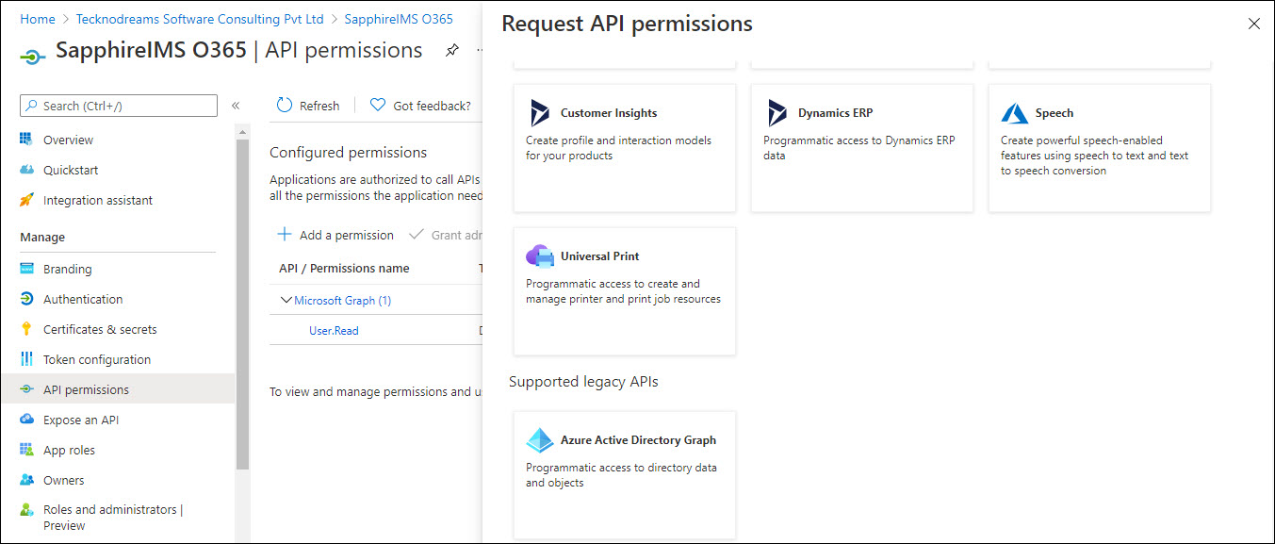The height and width of the screenshot is (544, 1275).
Task: Click Add a permission
Action: click(x=337, y=235)
